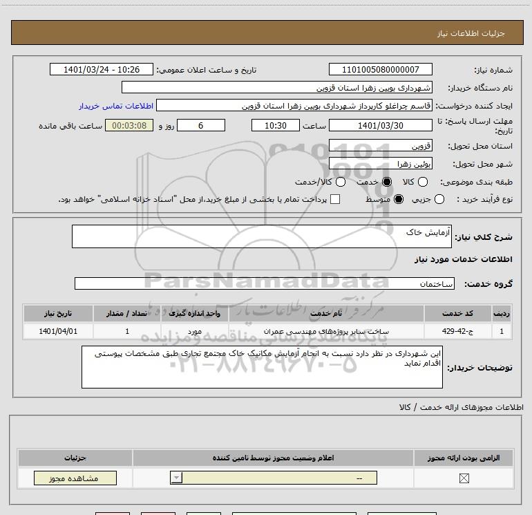Select the متوسط purchase type radio
This screenshot has width=532, height=515.
pyautogui.click(x=399, y=199)
